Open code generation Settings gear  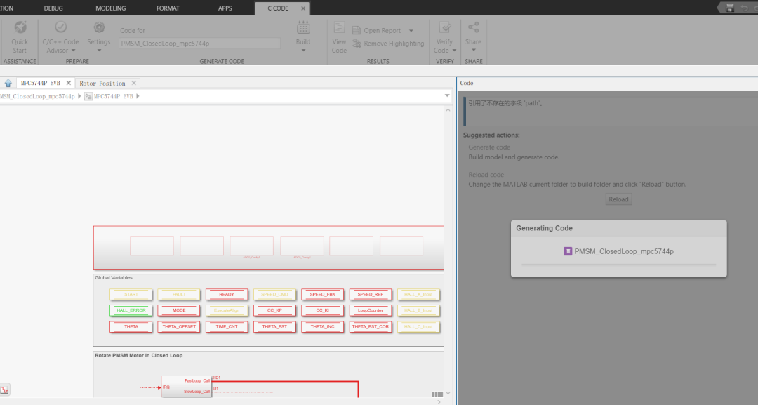pos(99,27)
